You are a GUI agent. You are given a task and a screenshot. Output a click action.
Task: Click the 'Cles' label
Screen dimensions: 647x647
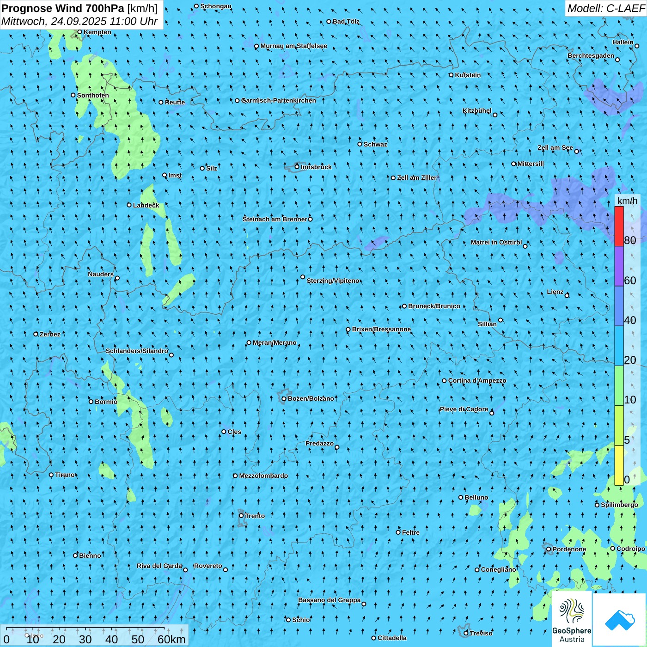coord(234,432)
